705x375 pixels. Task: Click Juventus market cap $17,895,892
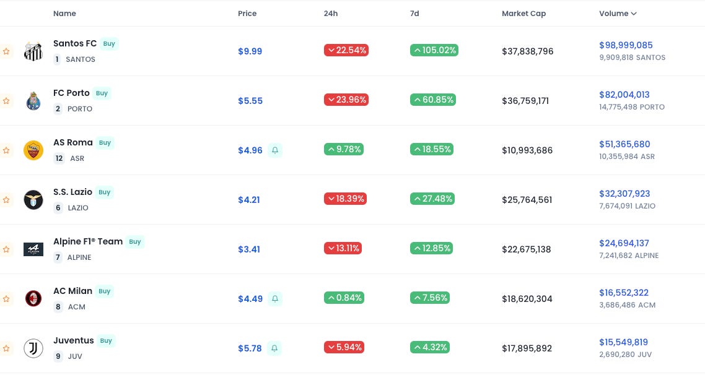pyautogui.click(x=527, y=348)
